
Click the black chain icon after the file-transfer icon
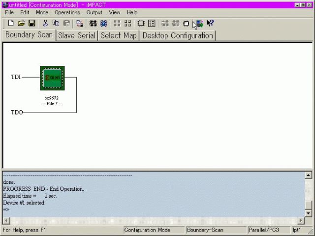click(x=93, y=24)
